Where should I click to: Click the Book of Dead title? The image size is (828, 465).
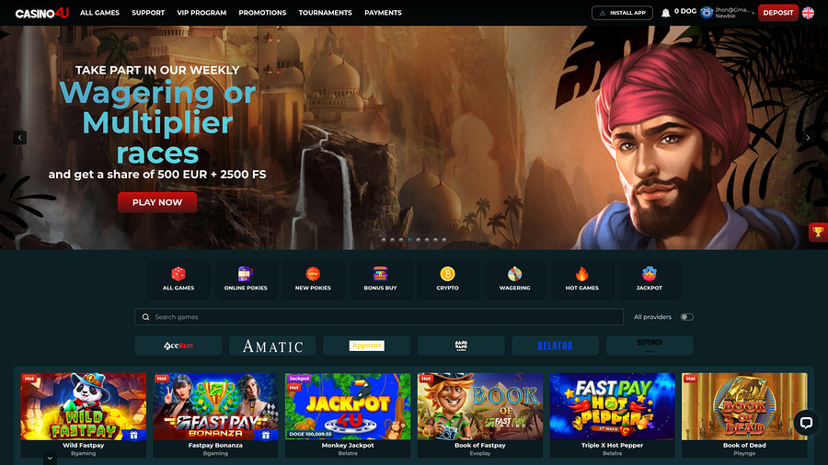coord(744,445)
